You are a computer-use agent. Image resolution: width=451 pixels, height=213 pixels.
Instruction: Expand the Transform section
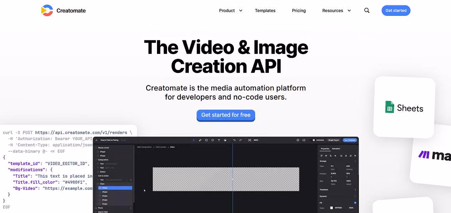click(x=355, y=190)
